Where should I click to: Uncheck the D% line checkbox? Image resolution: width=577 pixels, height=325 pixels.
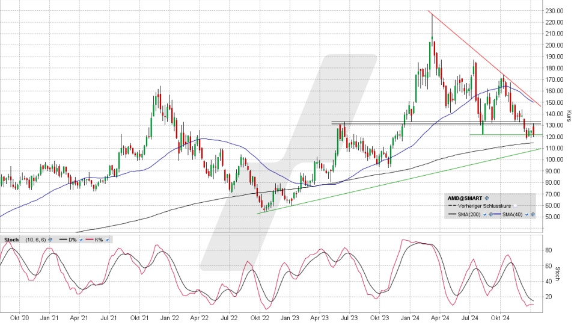click(81, 240)
